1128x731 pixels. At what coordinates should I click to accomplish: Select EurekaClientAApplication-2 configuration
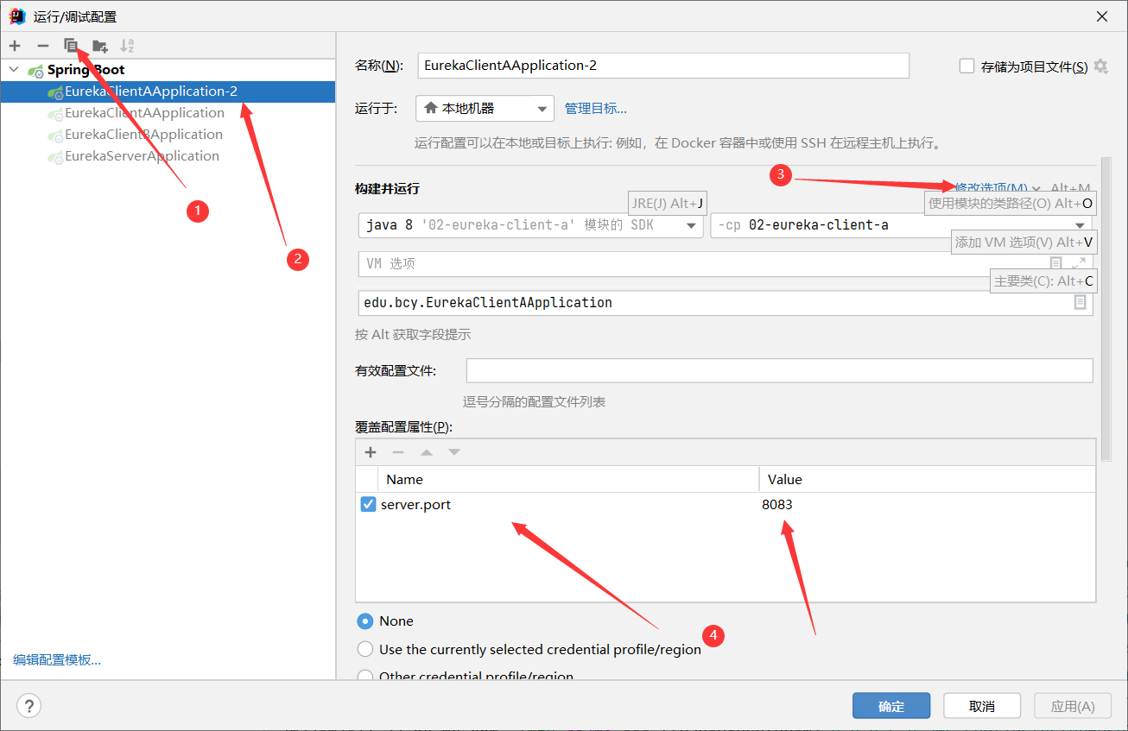[x=168, y=91]
